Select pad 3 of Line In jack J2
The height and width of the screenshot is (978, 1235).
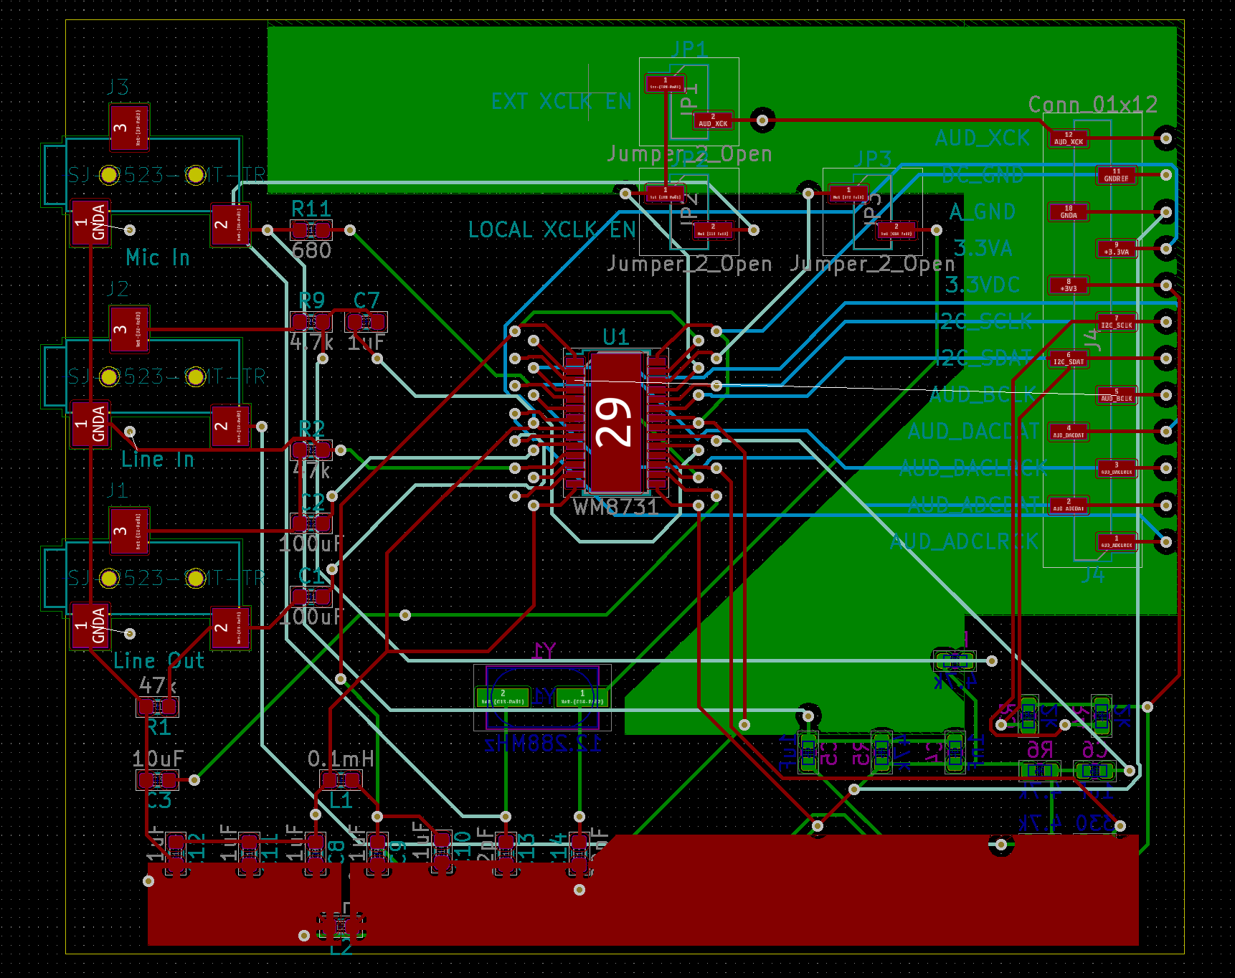(x=129, y=329)
